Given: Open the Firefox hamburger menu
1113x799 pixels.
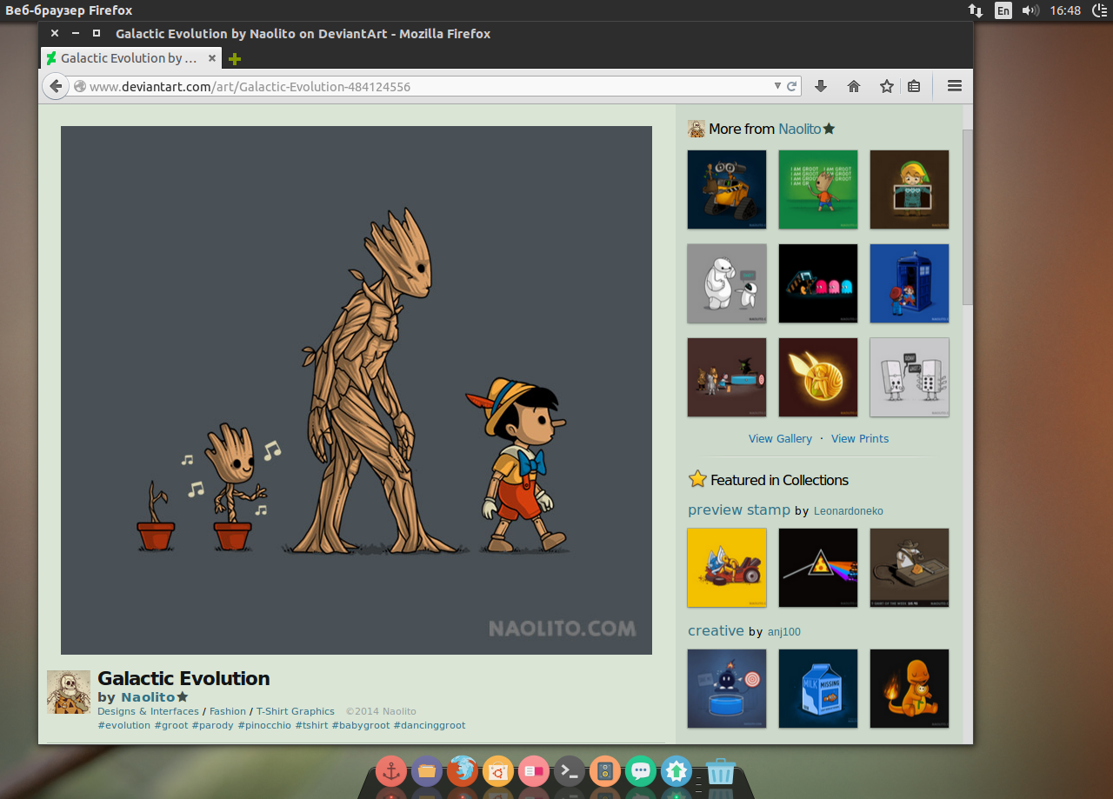Looking at the screenshot, I should (x=955, y=86).
